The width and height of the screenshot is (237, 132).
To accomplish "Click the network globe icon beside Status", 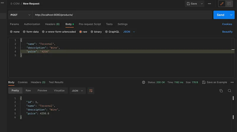I will pos(144,82).
